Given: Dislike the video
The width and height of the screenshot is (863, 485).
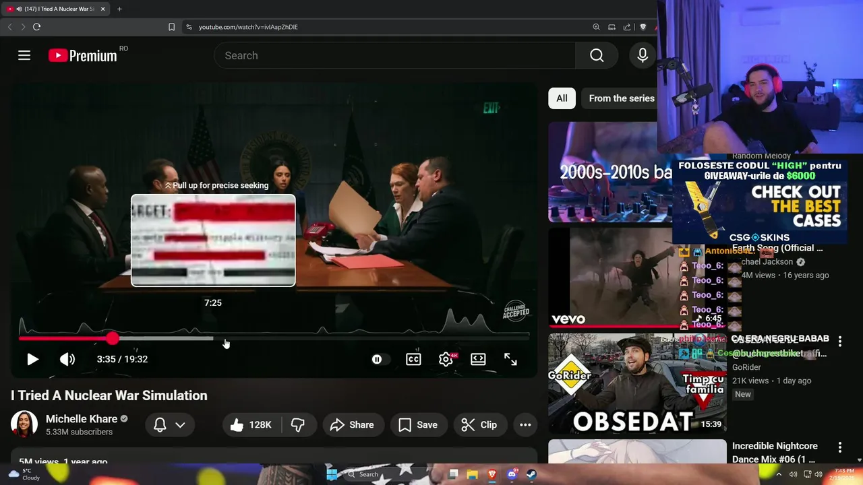Looking at the screenshot, I should click(x=298, y=425).
